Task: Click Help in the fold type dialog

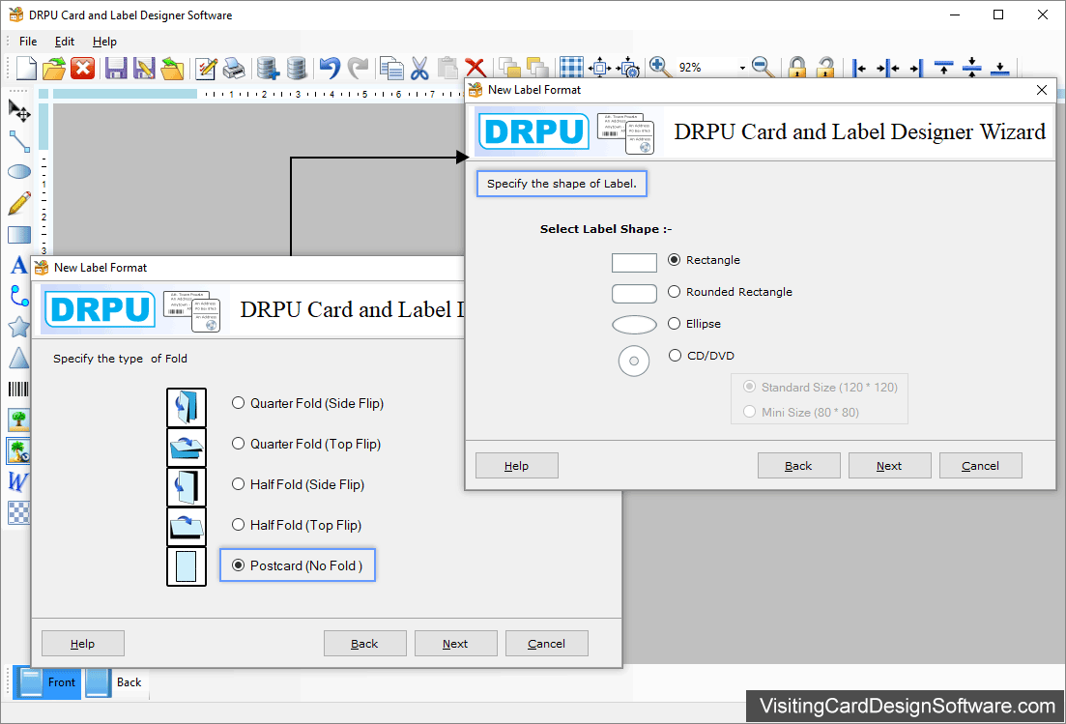Action: click(x=83, y=644)
